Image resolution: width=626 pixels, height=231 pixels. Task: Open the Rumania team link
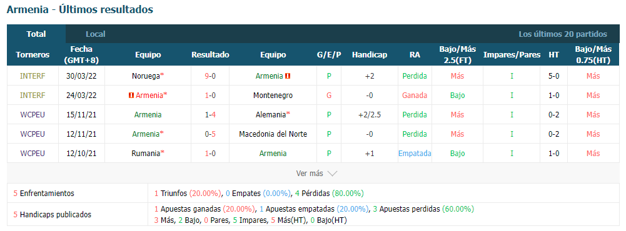pos(146,154)
